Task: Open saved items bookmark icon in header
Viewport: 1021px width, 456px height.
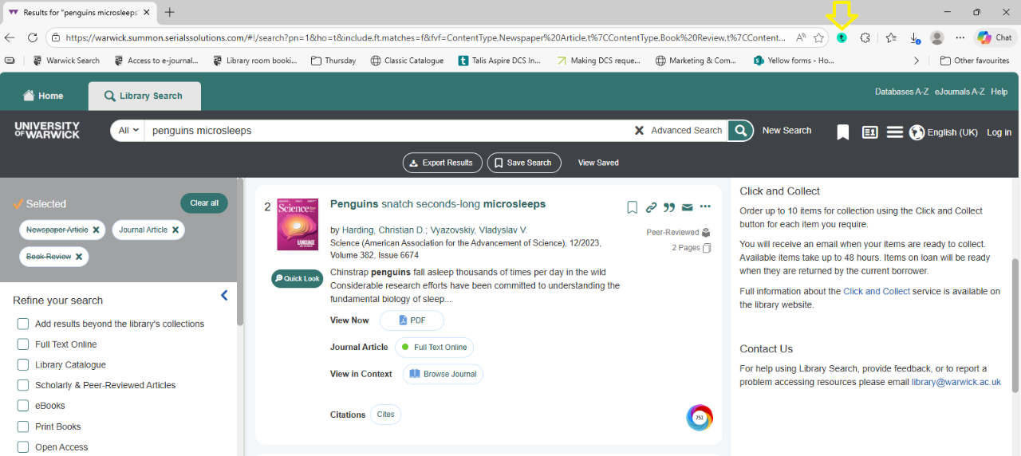Action: click(842, 132)
